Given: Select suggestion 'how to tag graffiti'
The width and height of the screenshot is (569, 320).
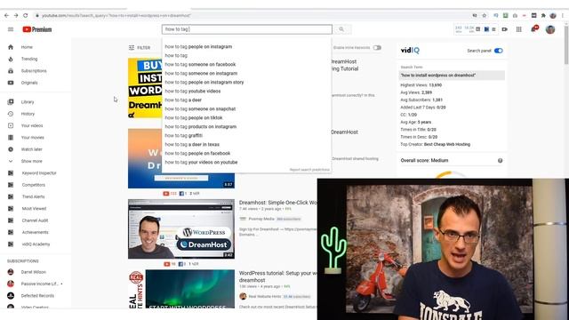Looking at the screenshot, I should click(247, 135).
